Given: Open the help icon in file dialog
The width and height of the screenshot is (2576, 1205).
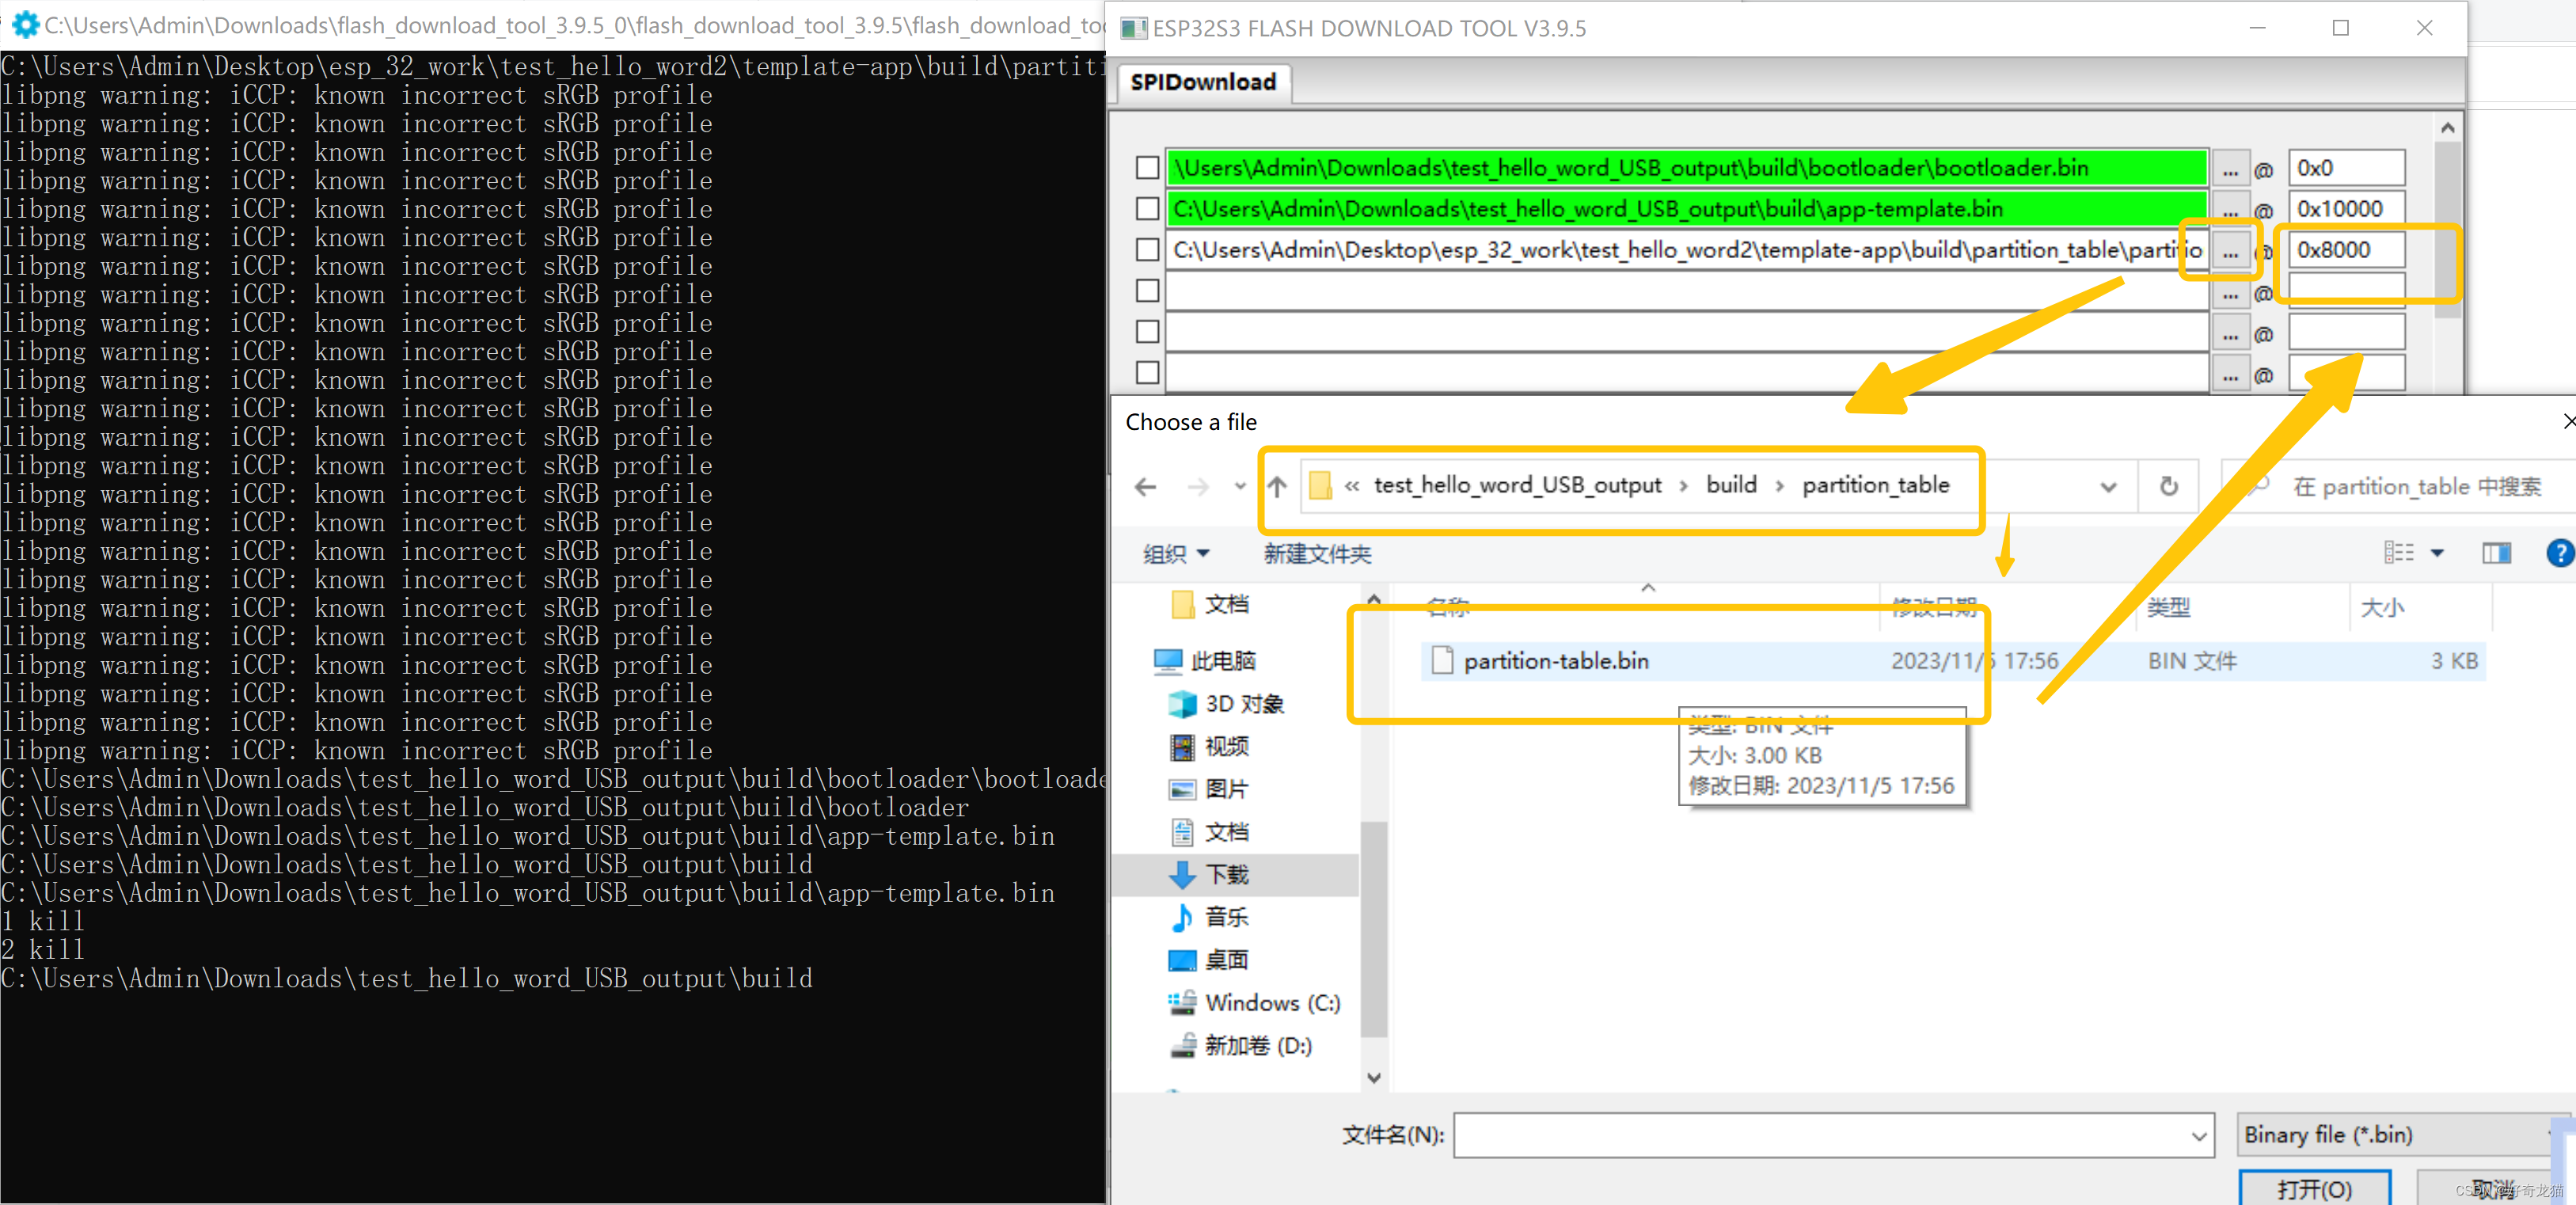Looking at the screenshot, I should coord(2559,553).
